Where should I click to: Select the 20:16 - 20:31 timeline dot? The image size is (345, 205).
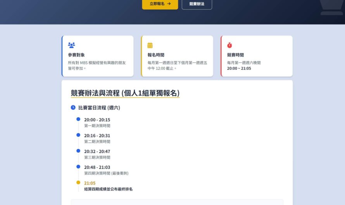click(x=78, y=135)
